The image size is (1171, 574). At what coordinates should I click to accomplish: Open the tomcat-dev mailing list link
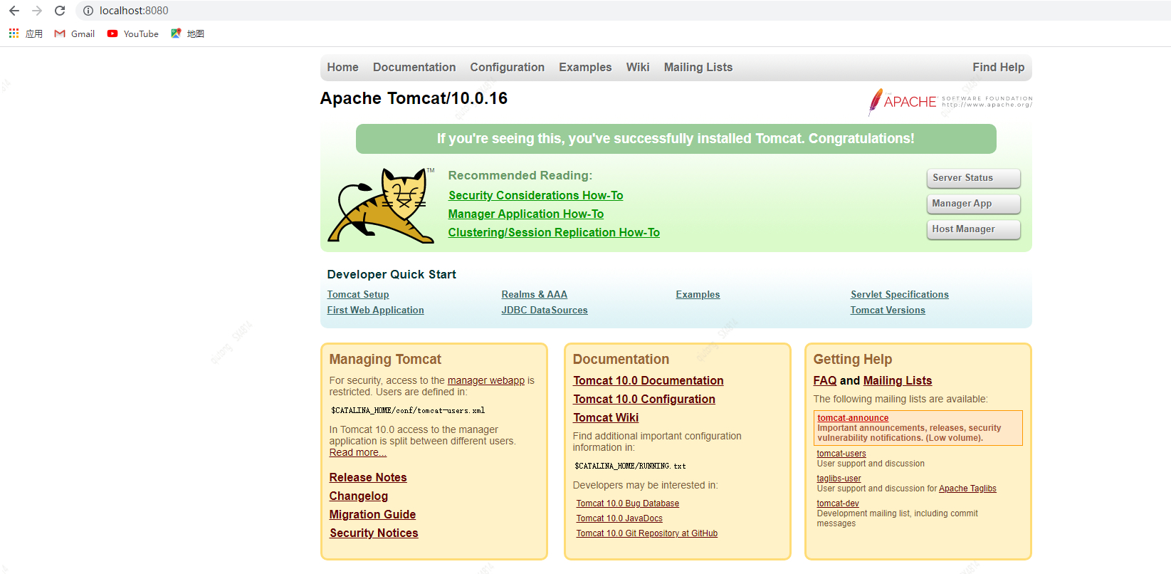click(838, 503)
